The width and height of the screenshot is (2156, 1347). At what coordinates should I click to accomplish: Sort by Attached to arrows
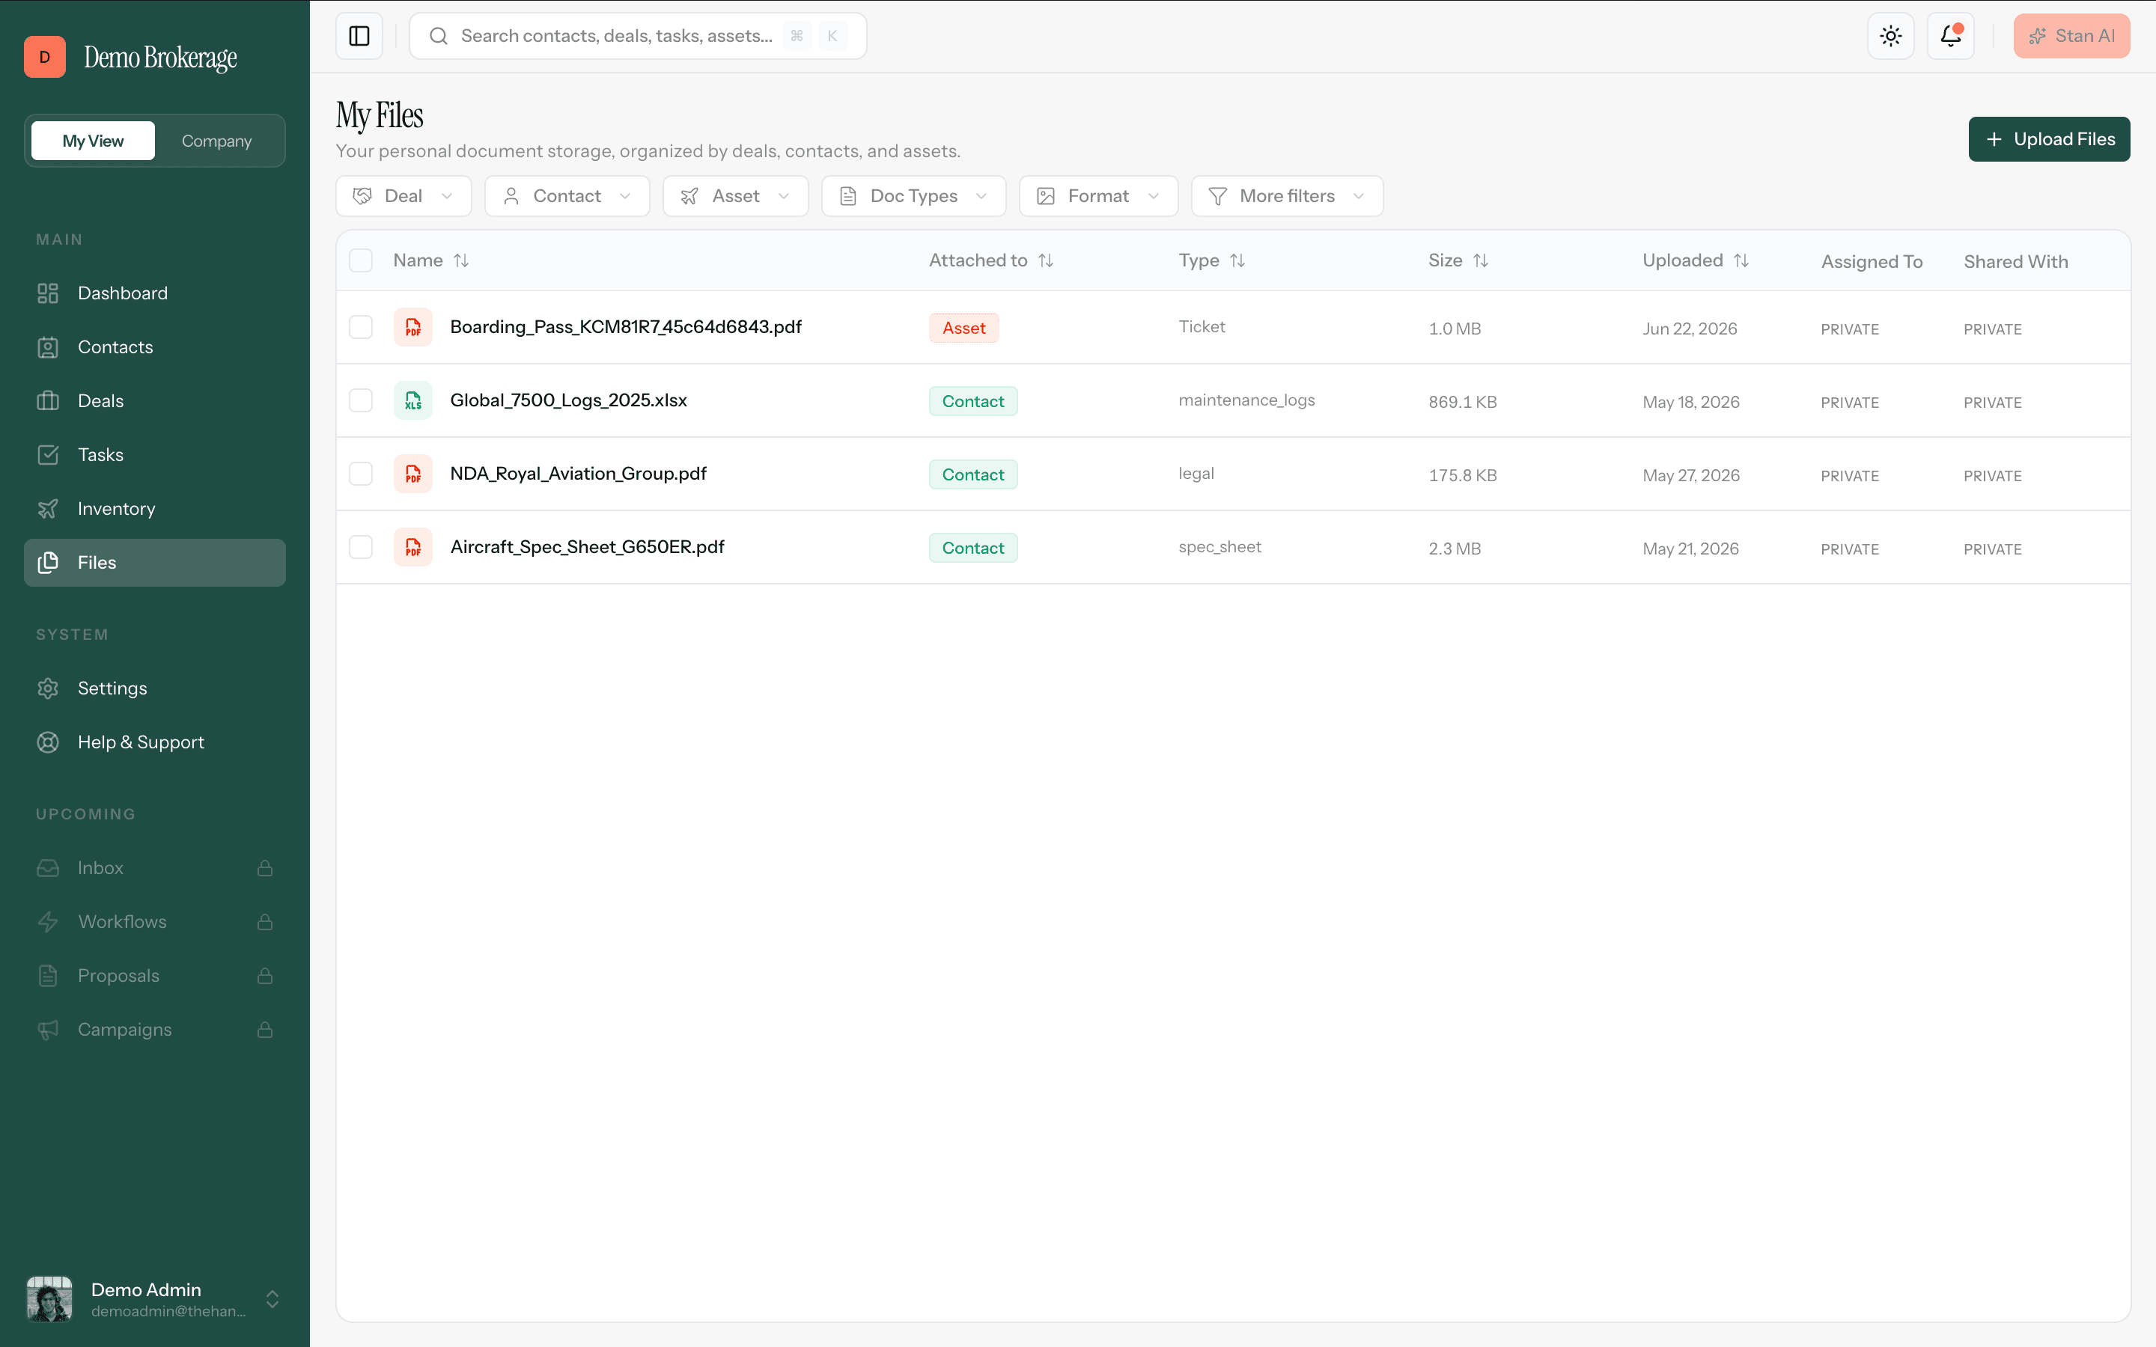(x=1046, y=260)
